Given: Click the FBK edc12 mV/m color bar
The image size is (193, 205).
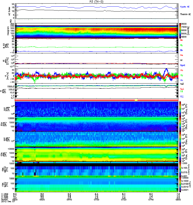Looking at the screenshot, I should coord(180,169).
